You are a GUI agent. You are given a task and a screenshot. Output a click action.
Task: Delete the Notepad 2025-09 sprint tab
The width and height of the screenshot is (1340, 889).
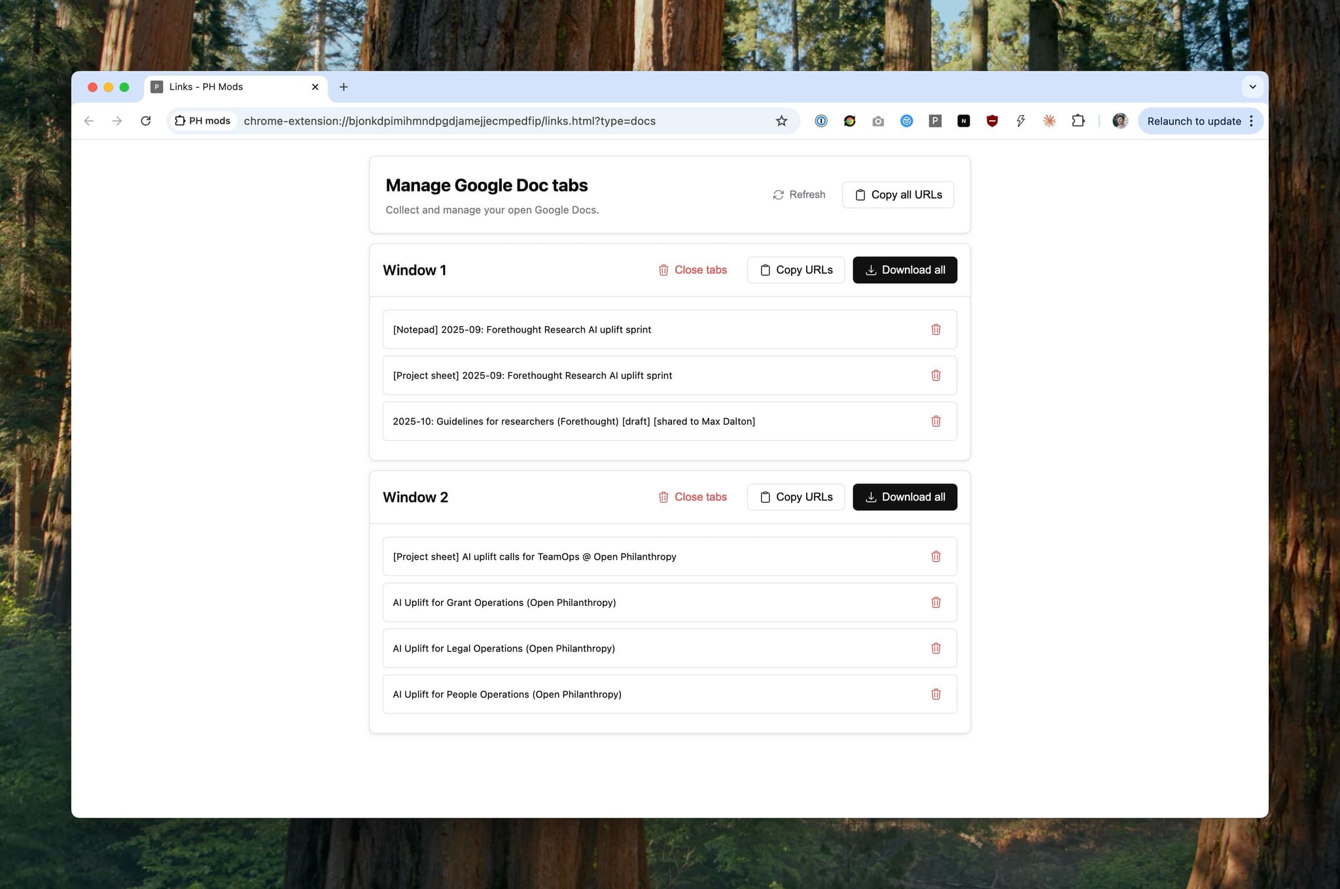(x=936, y=329)
